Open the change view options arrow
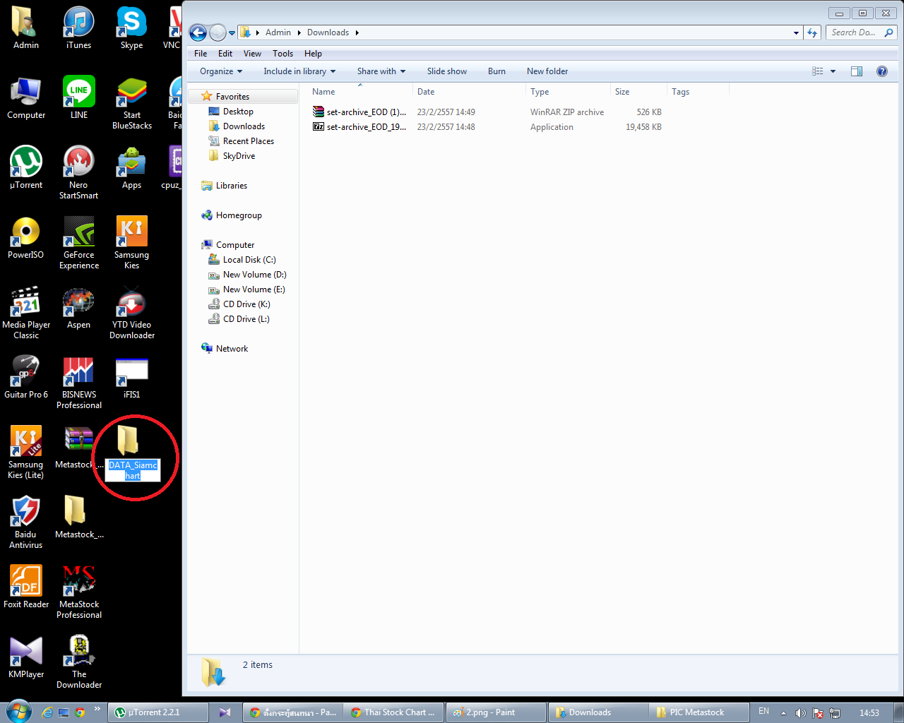This screenshot has width=904, height=723. coord(833,71)
